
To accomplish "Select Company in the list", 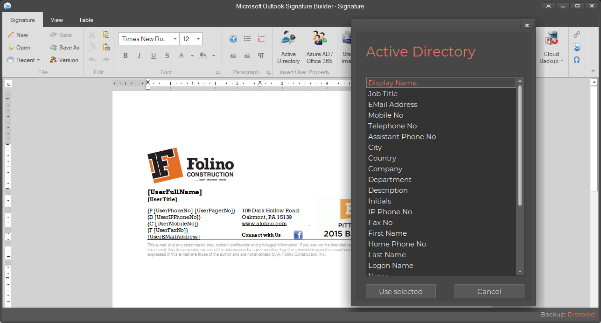I will tap(441, 169).
